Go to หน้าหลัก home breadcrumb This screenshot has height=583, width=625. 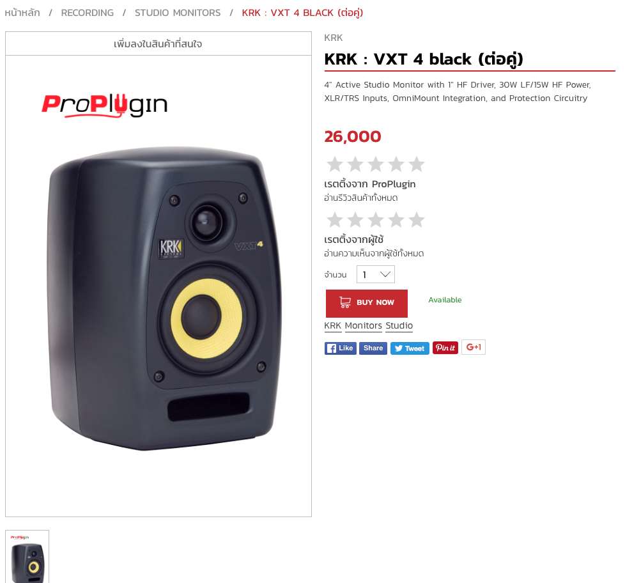22,13
